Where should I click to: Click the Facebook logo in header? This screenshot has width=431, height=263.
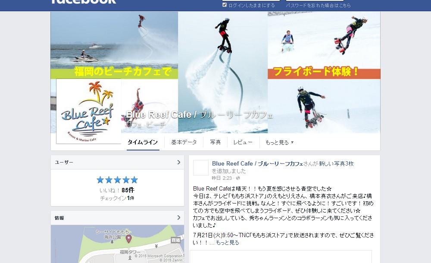[x=84, y=2]
